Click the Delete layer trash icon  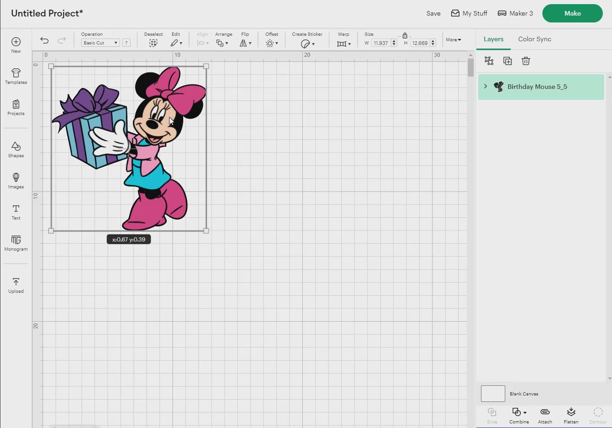[526, 61]
